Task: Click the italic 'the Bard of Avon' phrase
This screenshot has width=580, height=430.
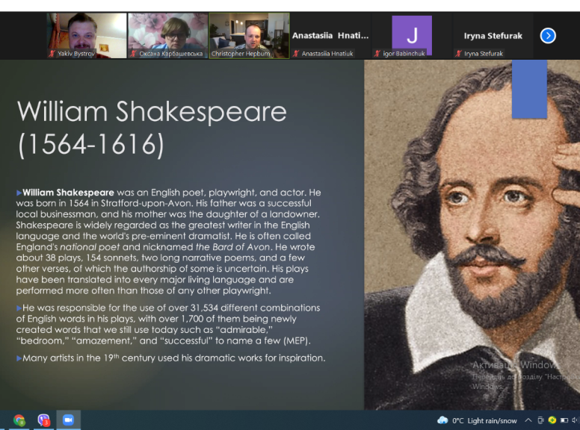Action: coord(233,247)
